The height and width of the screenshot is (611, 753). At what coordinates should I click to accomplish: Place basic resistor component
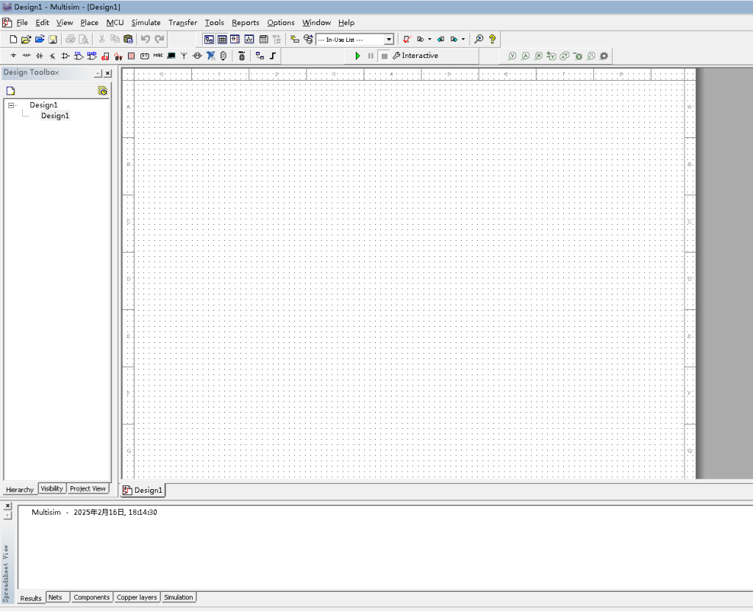[26, 56]
